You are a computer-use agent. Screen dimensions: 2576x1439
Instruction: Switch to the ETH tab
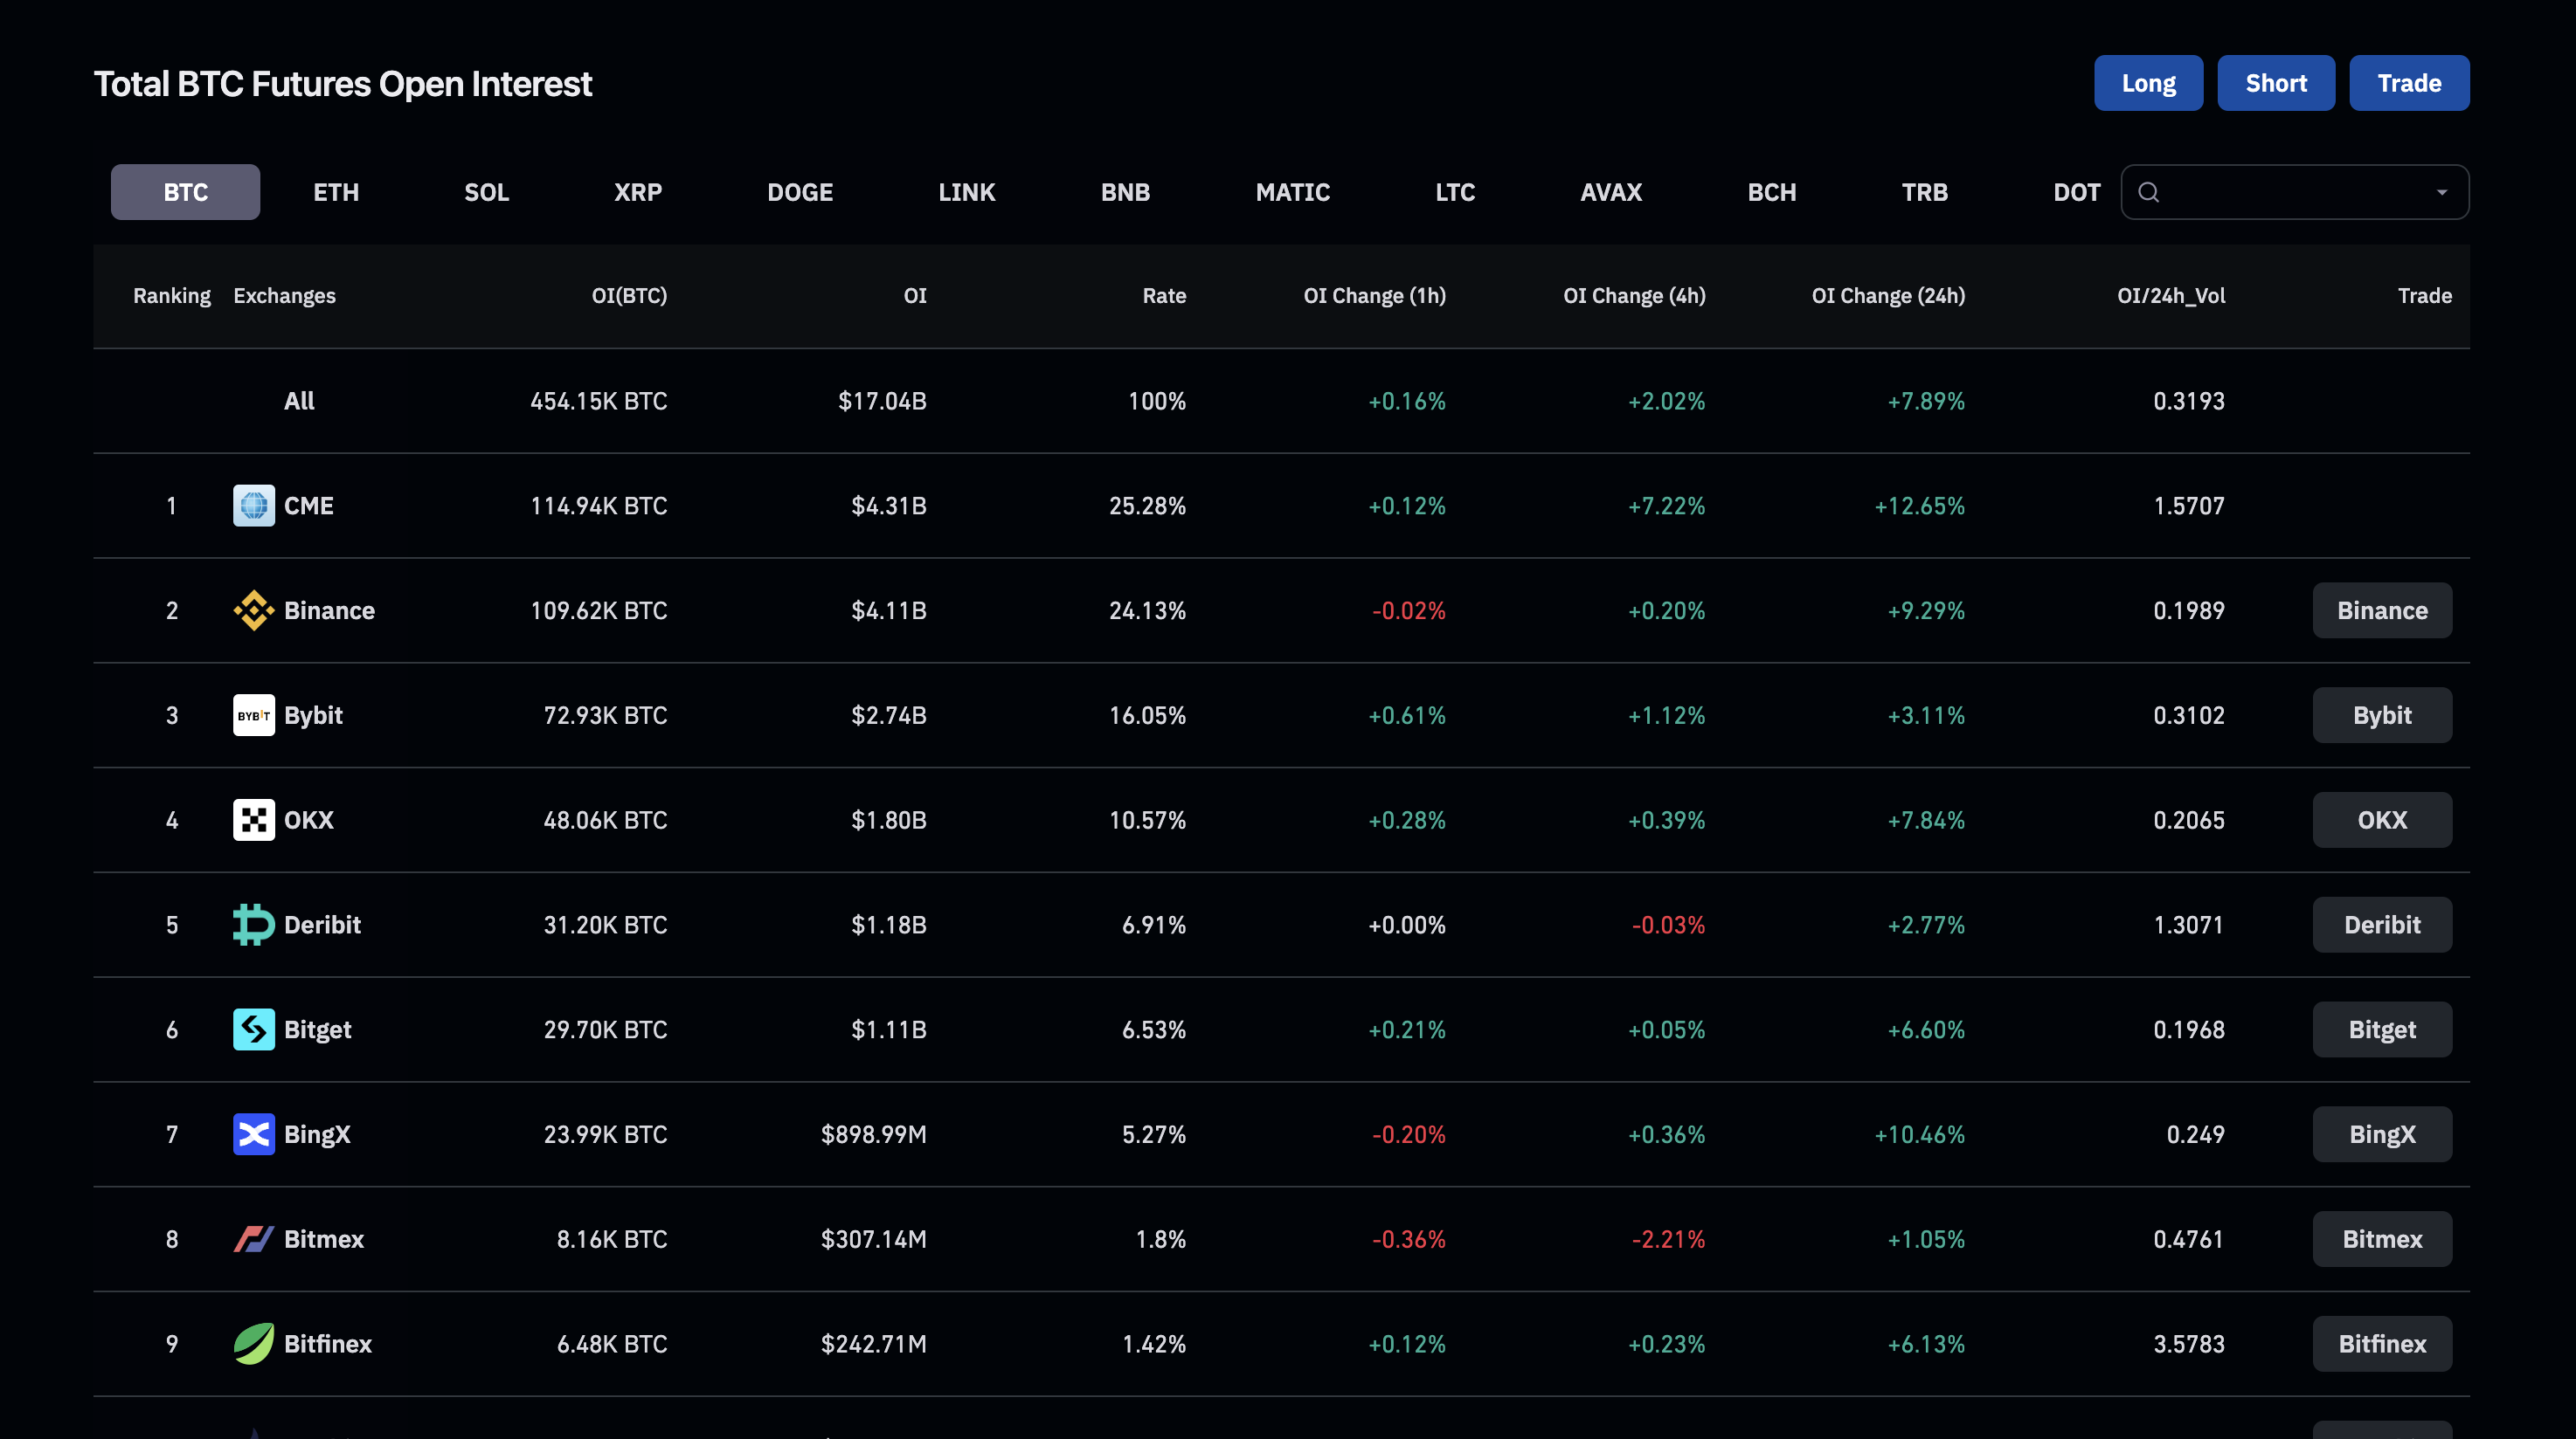point(335,191)
